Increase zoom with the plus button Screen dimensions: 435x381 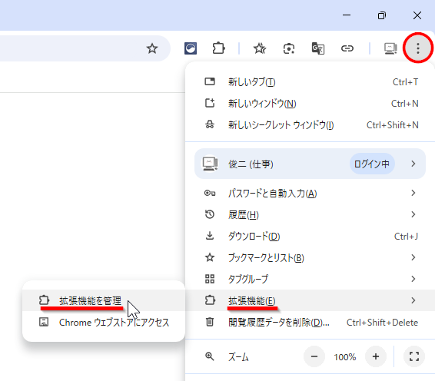coord(376,356)
